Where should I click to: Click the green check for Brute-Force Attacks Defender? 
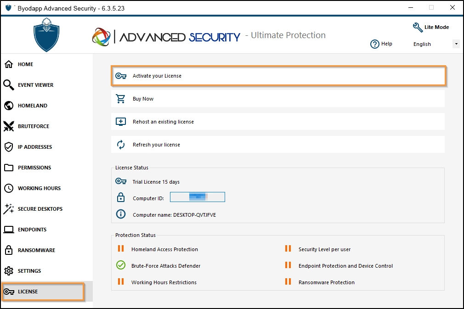pyautogui.click(x=121, y=265)
